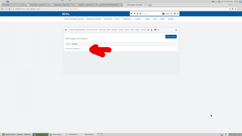Select Mis Cursos in the main menu
Viewport: 242px width, 136px height.
[x=108, y=19]
